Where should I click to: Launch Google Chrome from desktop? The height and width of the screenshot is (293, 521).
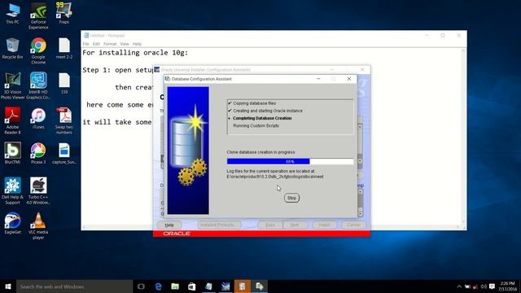tap(38, 50)
